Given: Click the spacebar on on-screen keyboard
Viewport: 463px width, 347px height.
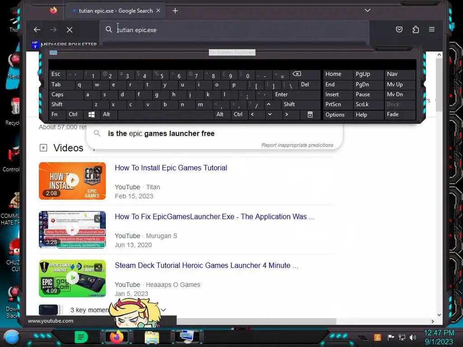Looking at the screenshot, I should (x=165, y=114).
